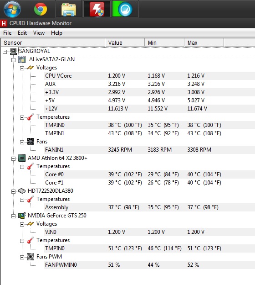Click the Value column header
Viewport: 255px width, 285px height.
(125, 43)
